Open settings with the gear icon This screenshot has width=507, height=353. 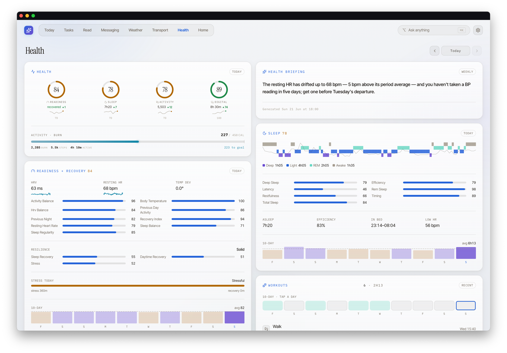pyautogui.click(x=478, y=30)
